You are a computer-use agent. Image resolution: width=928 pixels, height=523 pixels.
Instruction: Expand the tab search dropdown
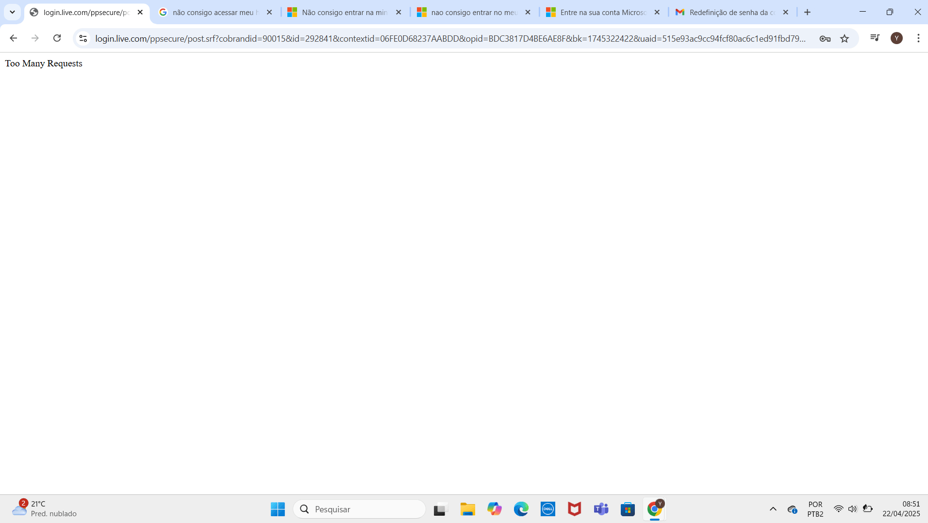point(12,12)
